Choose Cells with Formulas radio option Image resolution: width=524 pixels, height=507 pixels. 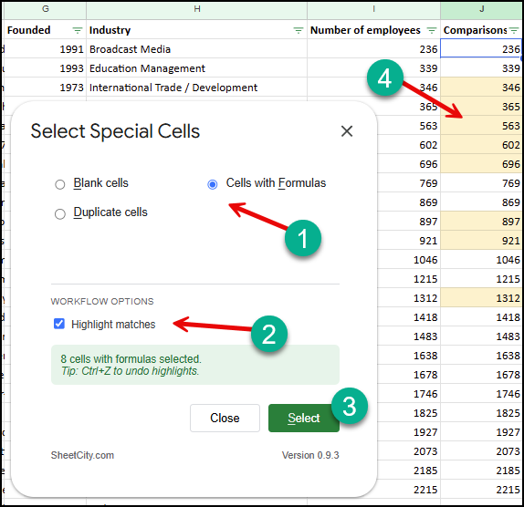[212, 184]
